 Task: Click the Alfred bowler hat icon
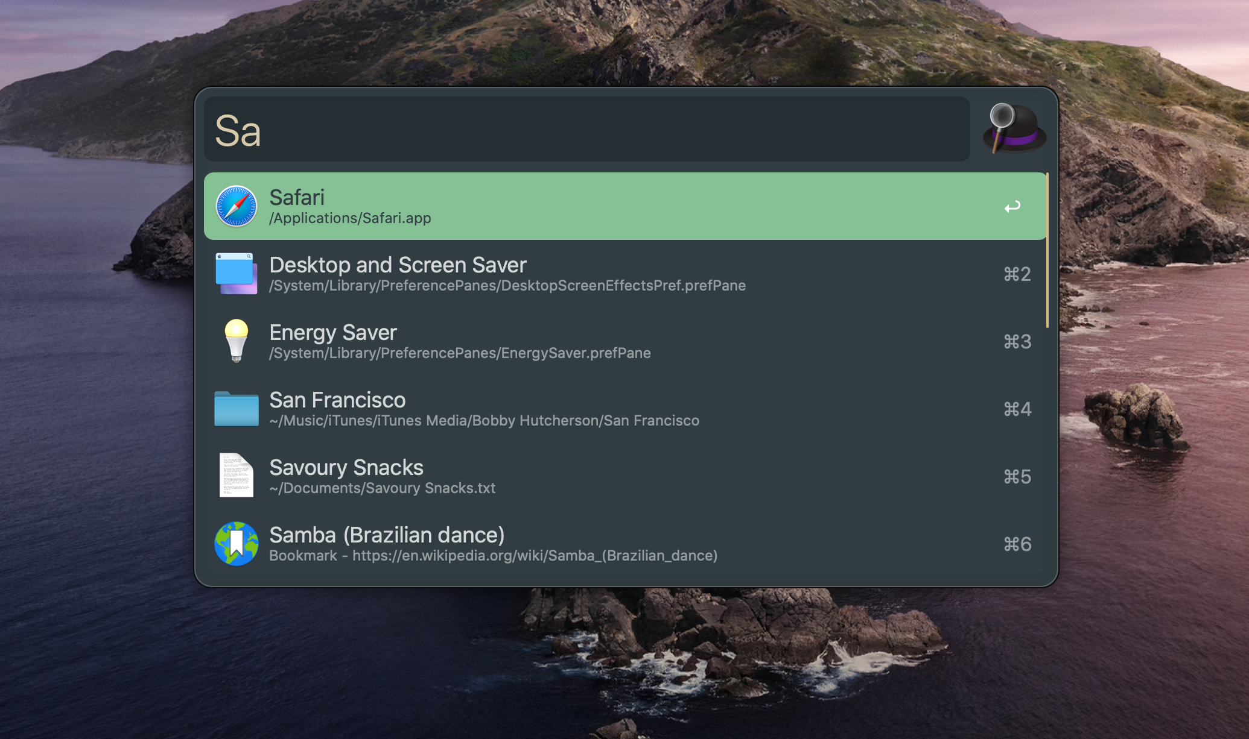(1015, 128)
